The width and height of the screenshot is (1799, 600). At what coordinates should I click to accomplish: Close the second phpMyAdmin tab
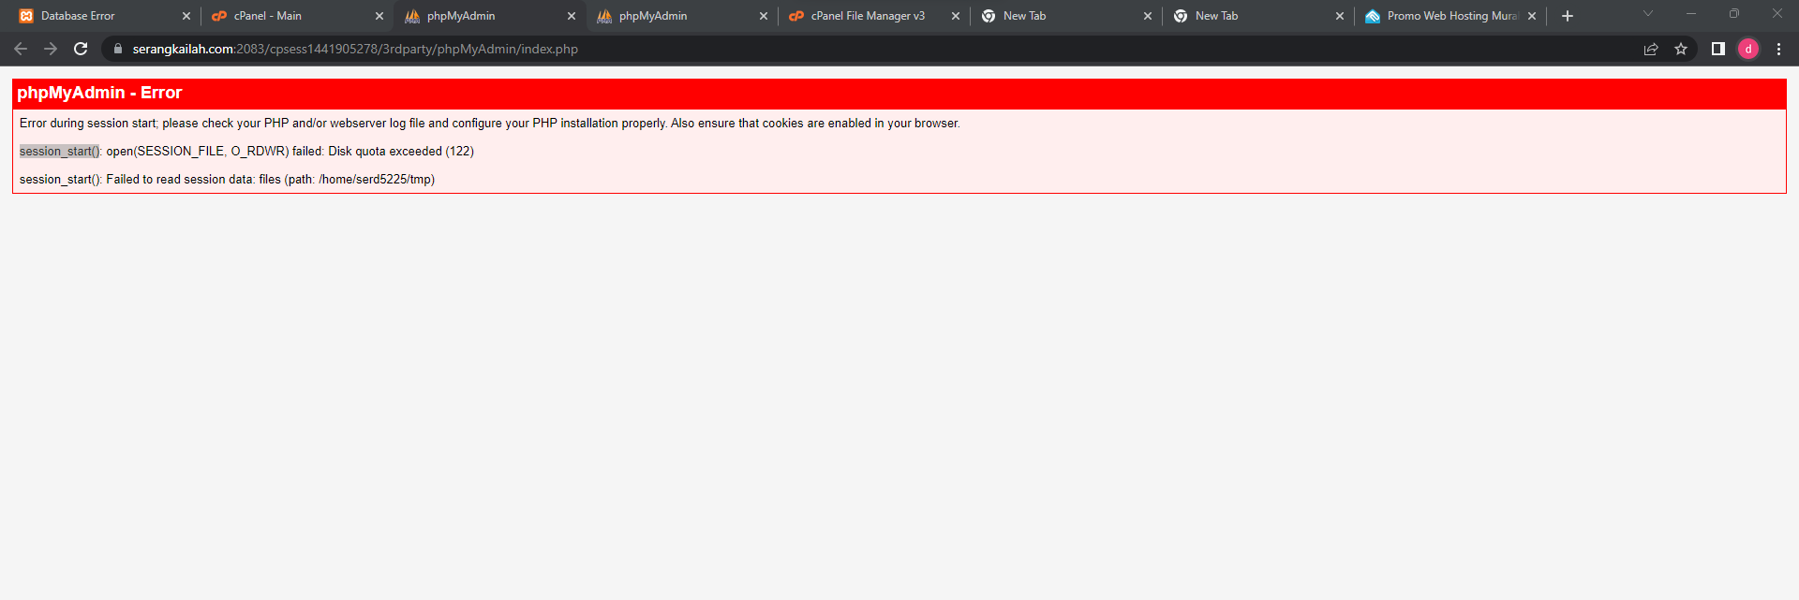(764, 16)
